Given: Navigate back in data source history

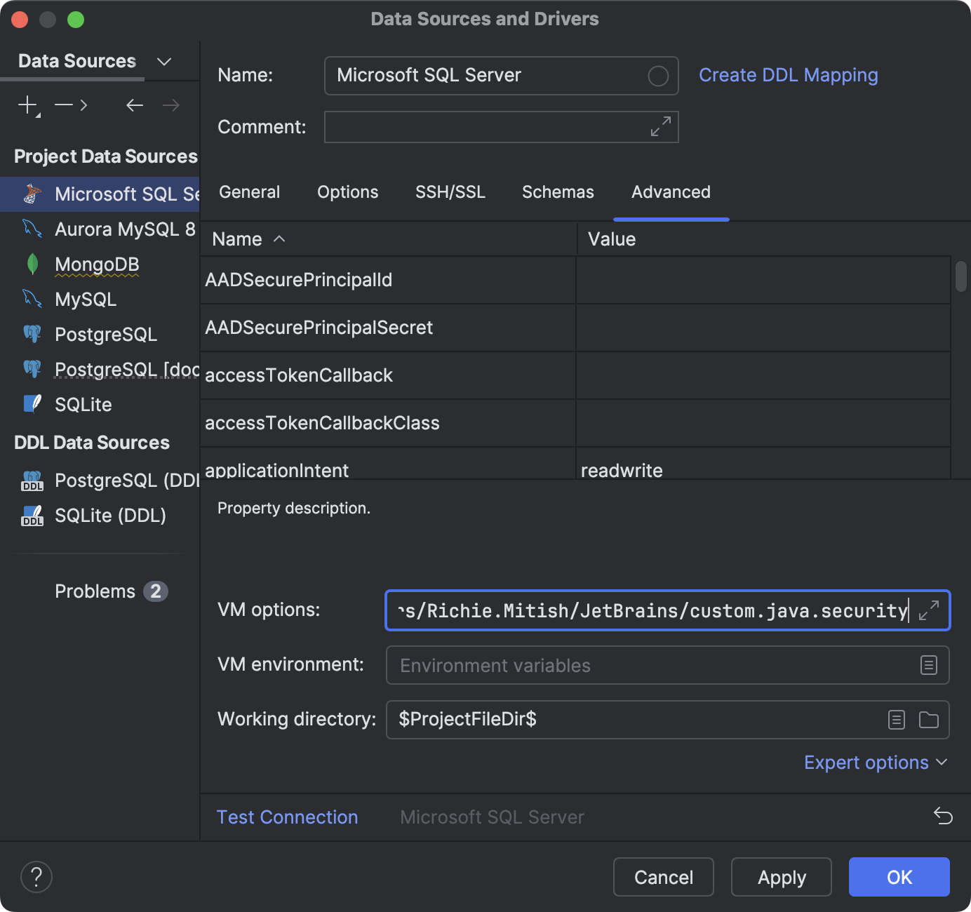Looking at the screenshot, I should coord(134,105).
